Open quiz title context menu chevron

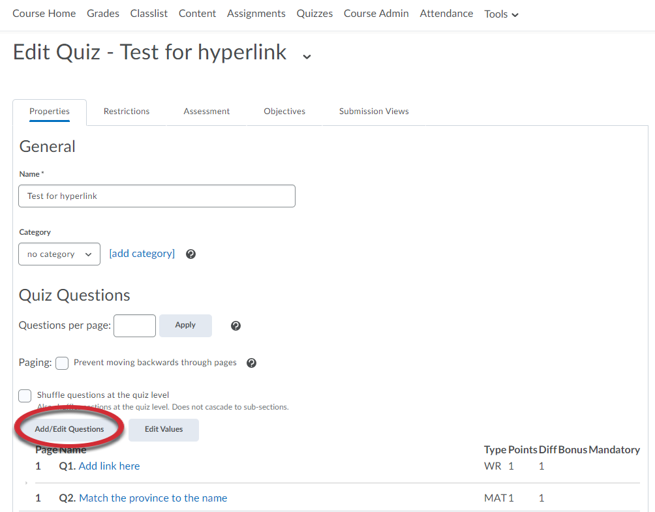click(x=307, y=56)
